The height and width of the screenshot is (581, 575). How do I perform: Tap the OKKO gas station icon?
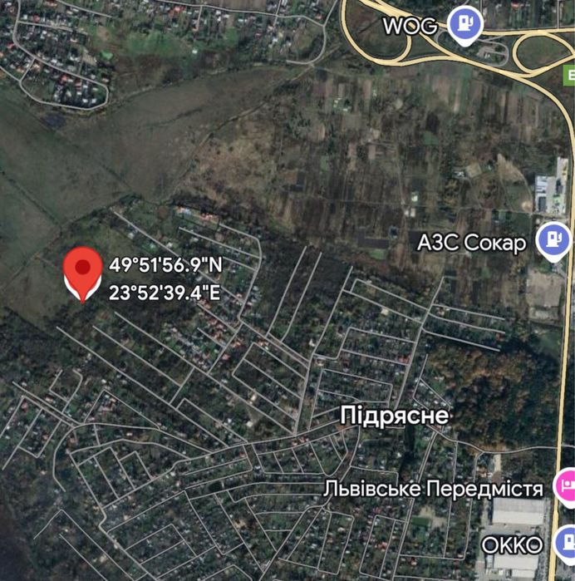pyautogui.click(x=567, y=544)
